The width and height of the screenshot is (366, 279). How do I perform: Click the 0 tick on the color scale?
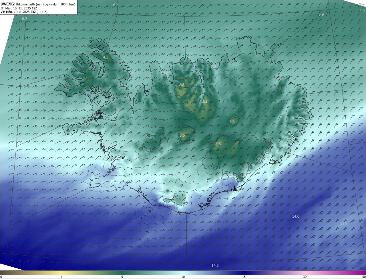(x=1, y=277)
